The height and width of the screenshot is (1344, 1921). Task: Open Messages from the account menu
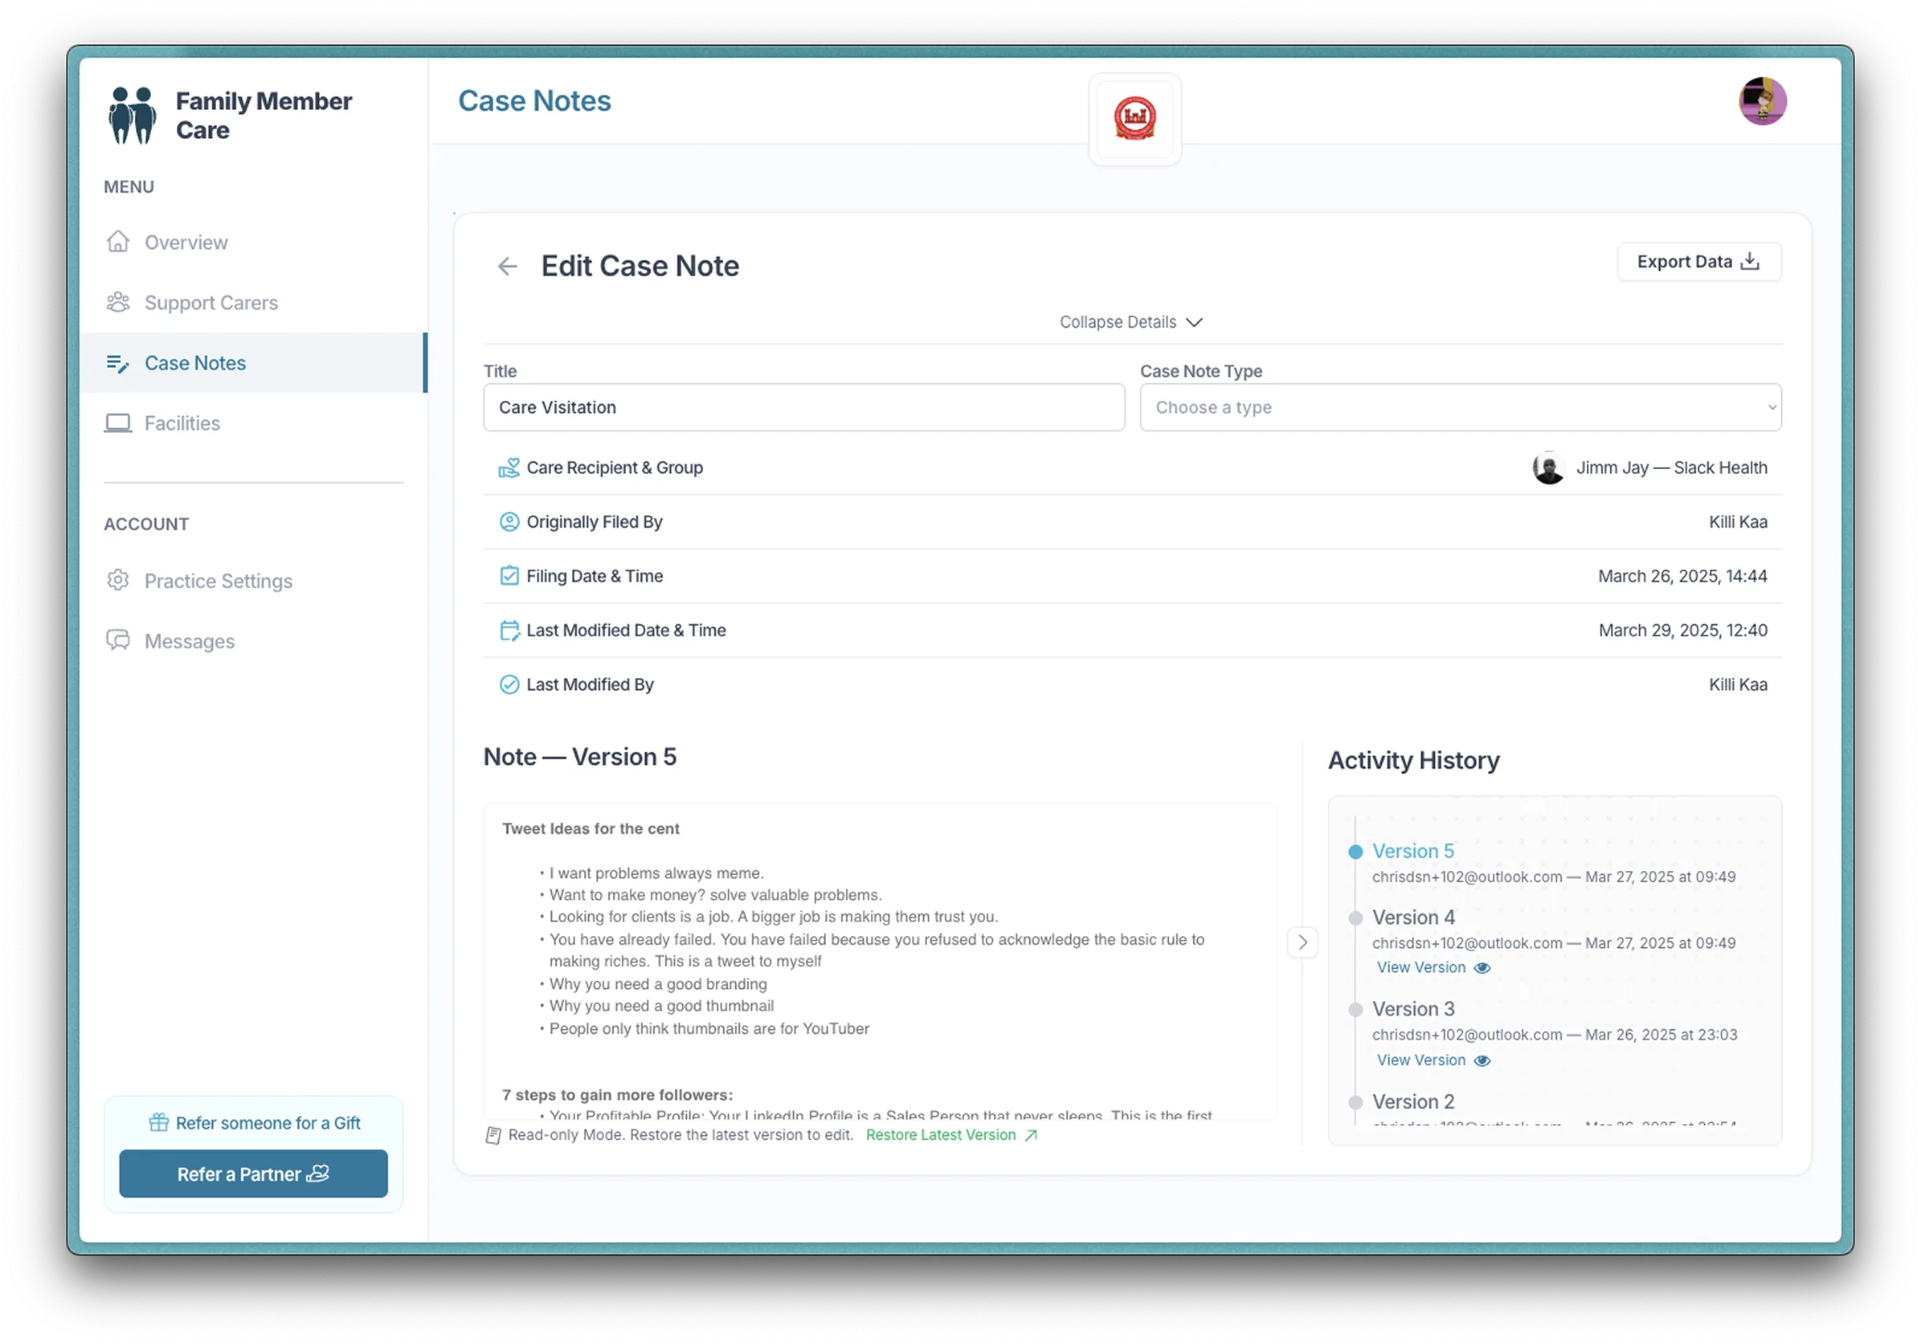254,640
